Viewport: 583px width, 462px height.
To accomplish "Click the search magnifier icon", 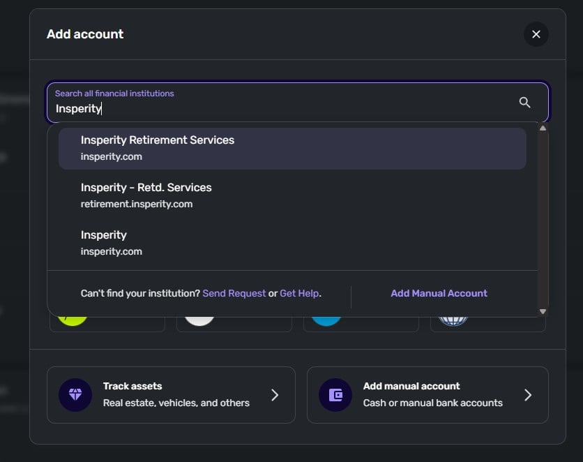I will coord(525,103).
